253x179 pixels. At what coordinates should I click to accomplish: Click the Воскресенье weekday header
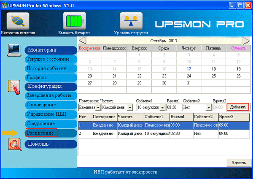(89, 48)
